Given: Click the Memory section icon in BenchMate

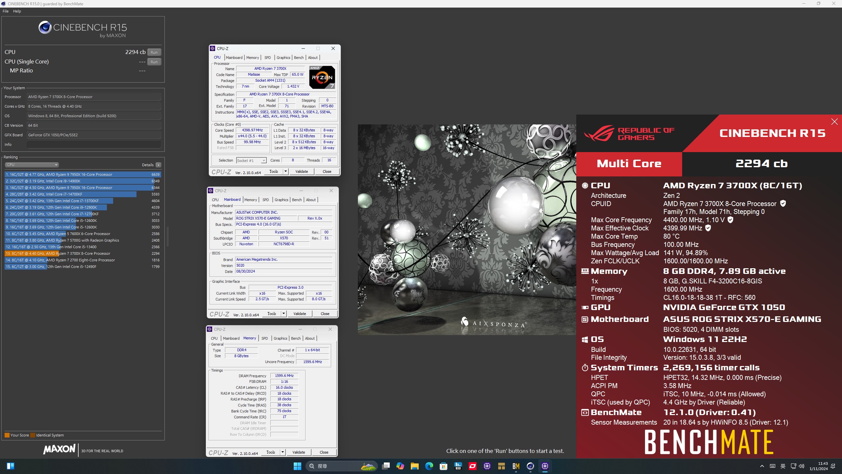Looking at the screenshot, I should coord(585,271).
